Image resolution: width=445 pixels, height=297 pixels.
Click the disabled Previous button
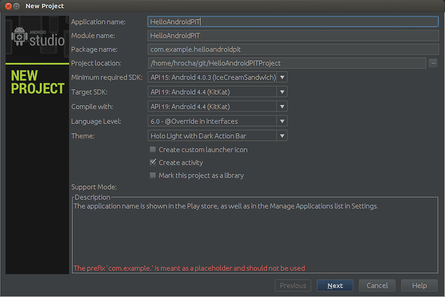pos(293,286)
